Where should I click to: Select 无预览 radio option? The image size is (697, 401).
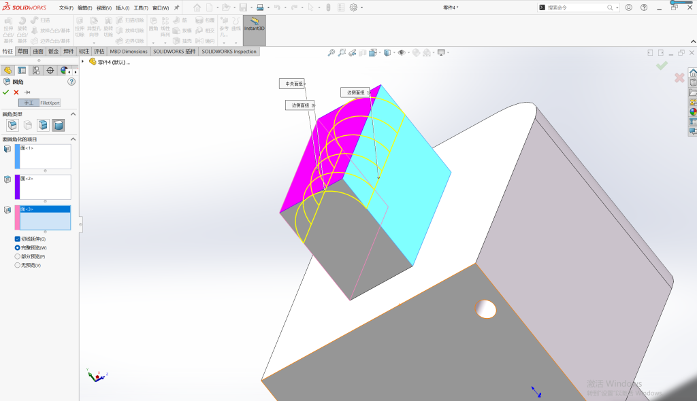17,265
